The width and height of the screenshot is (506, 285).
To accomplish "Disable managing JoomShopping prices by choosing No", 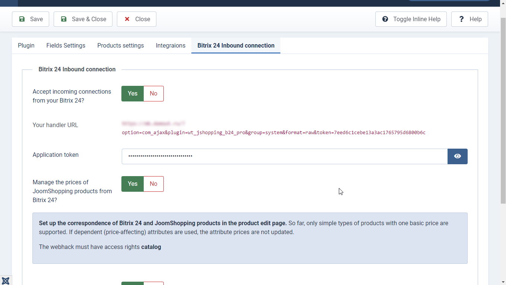I will [153, 184].
